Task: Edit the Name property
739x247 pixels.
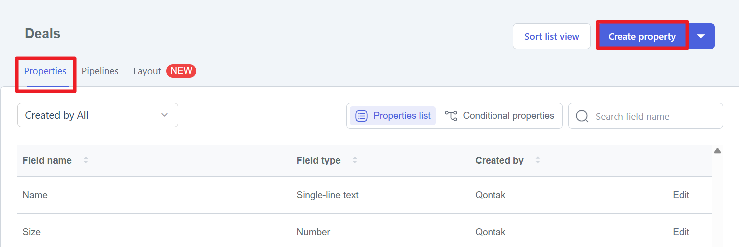Action: 681,195
